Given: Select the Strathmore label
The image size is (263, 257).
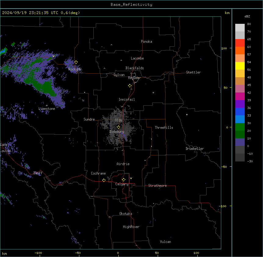Looking at the screenshot, I should [157, 186].
